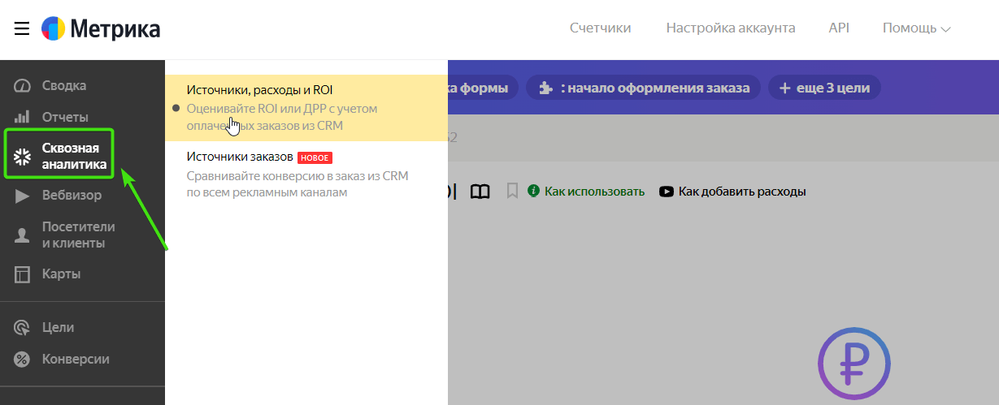999x405 pixels.
Task: Click the bookmark icon
Action: 512,192
